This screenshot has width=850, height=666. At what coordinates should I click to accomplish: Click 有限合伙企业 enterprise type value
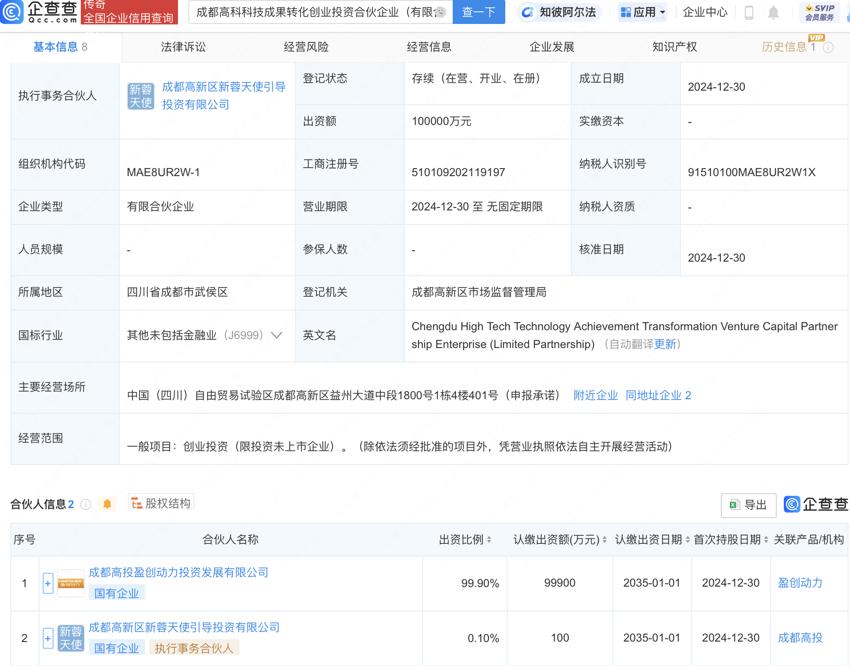click(161, 207)
